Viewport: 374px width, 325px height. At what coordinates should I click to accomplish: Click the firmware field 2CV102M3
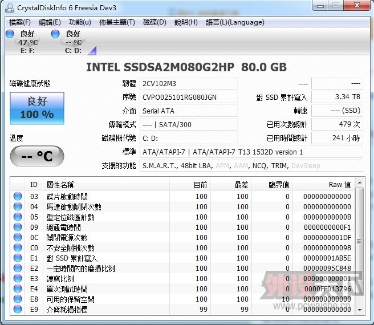189,84
